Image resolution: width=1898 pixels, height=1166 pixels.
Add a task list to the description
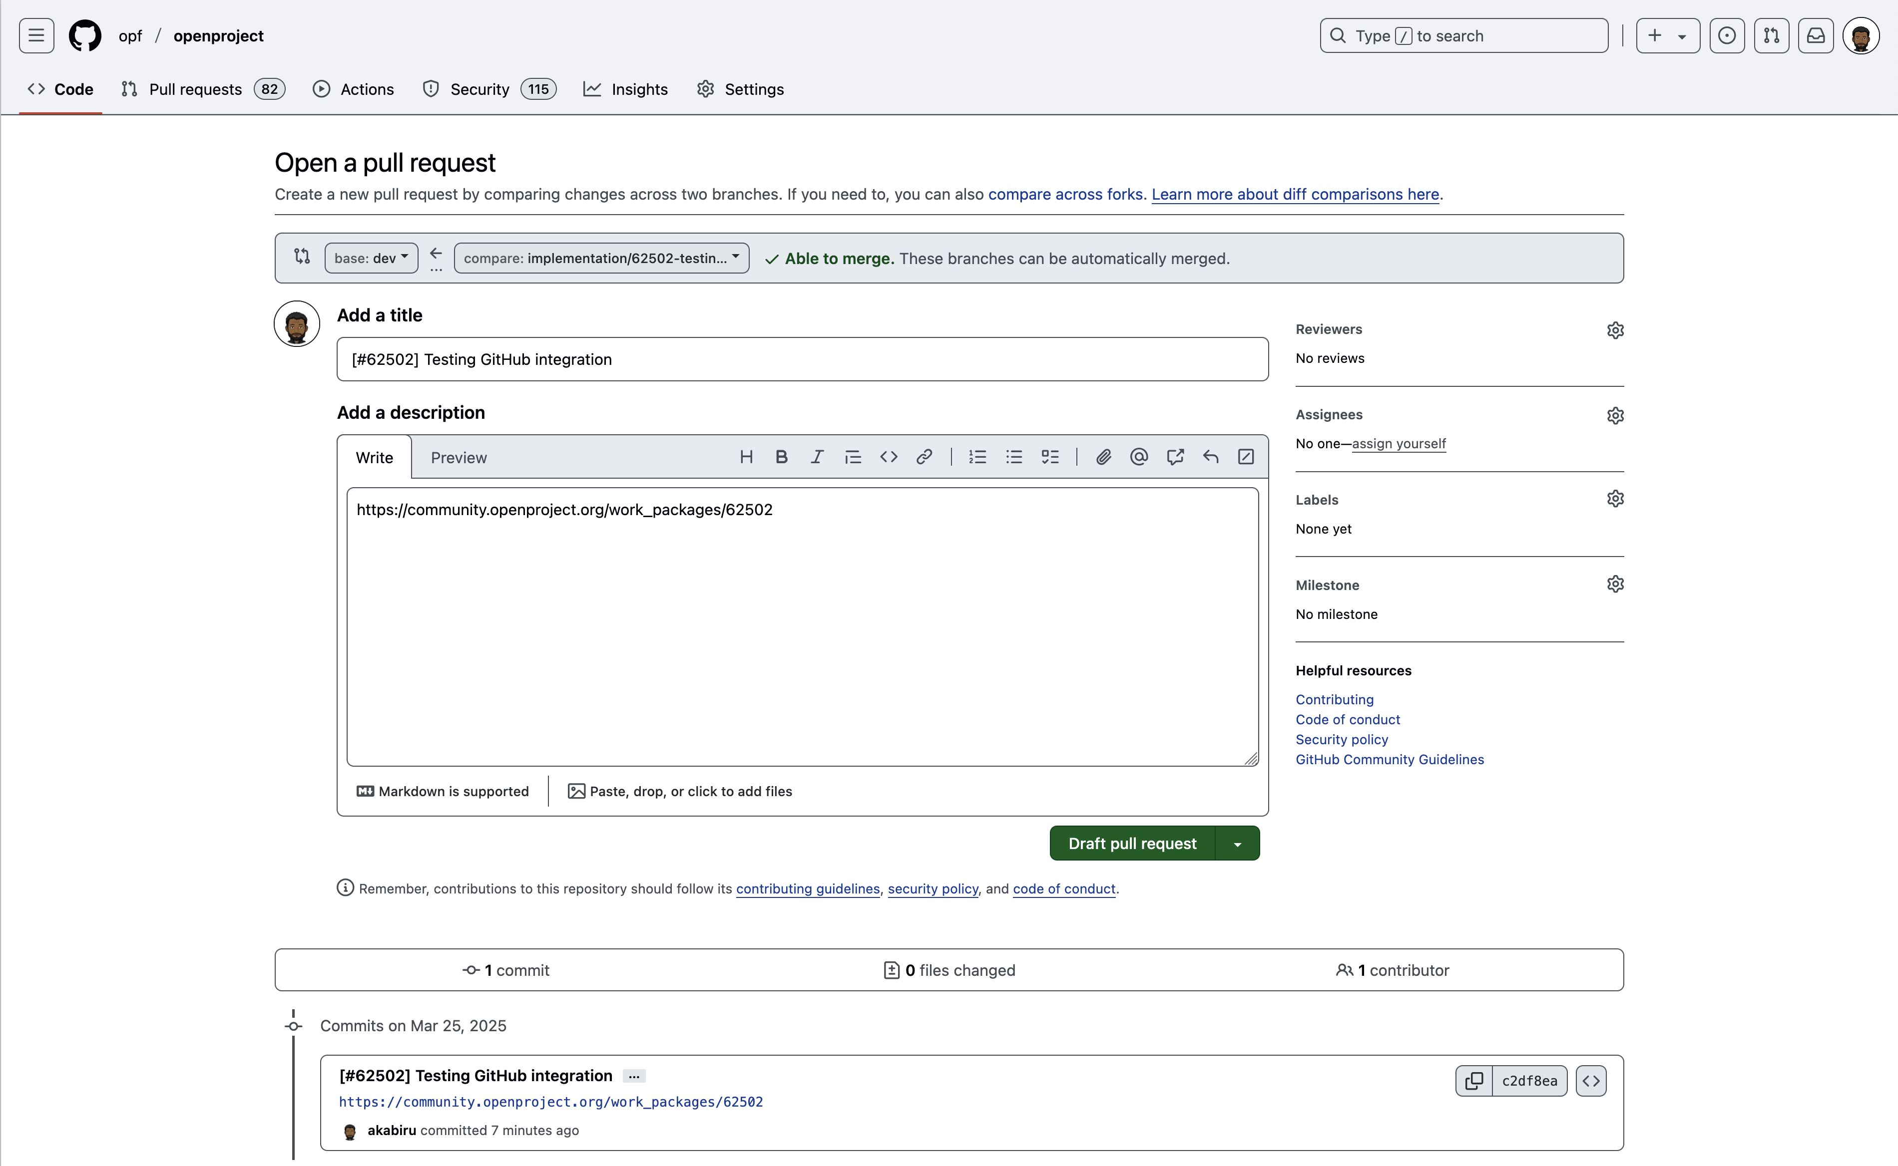tap(1050, 457)
